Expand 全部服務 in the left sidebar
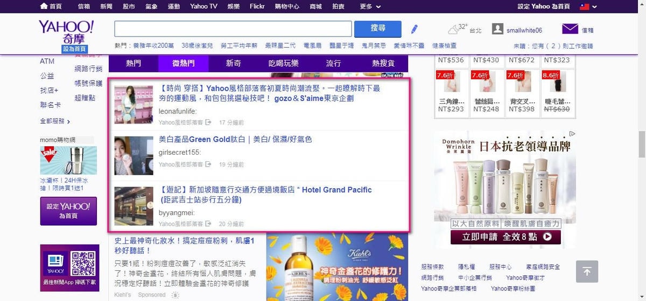The image size is (646, 301). (x=55, y=121)
